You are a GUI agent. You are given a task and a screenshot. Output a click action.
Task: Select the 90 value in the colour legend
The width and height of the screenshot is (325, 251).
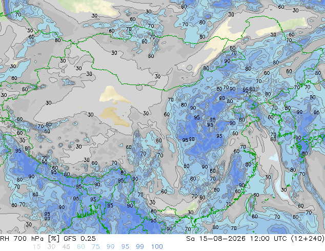pyautogui.click(x=110, y=247)
